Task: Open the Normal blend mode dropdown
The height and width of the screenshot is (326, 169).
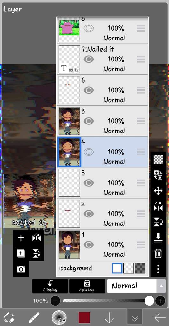Action: click(132, 286)
